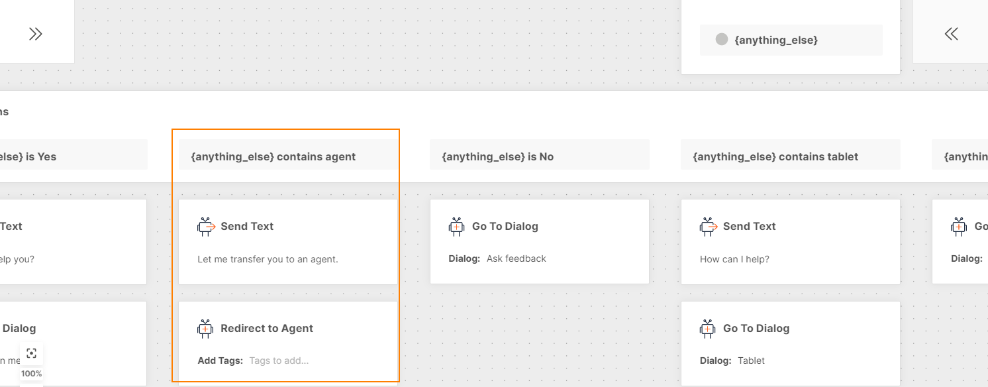Select the Send Text title in tablet branch

pos(750,226)
